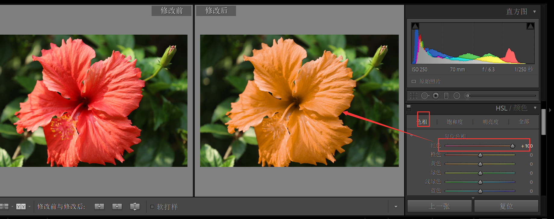
Task: Click the 橙色 slider label
Action: (x=436, y=155)
